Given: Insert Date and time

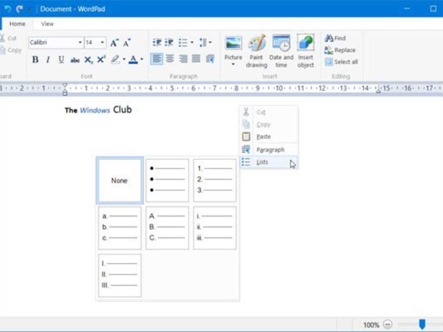Looking at the screenshot, I should (x=281, y=51).
